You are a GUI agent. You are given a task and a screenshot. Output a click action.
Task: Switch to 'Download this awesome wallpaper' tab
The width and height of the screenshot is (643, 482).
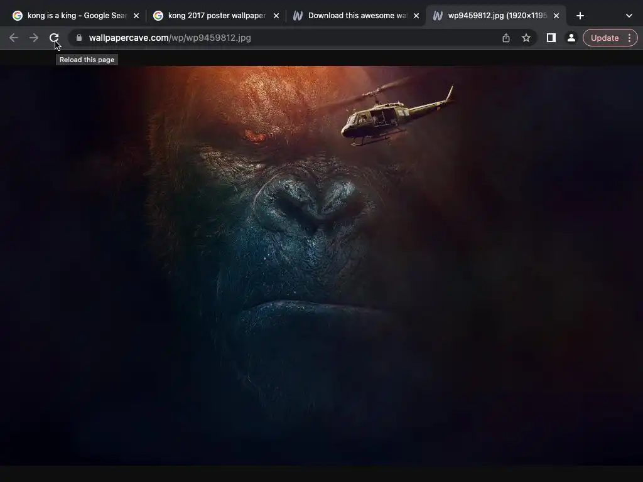pos(357,16)
